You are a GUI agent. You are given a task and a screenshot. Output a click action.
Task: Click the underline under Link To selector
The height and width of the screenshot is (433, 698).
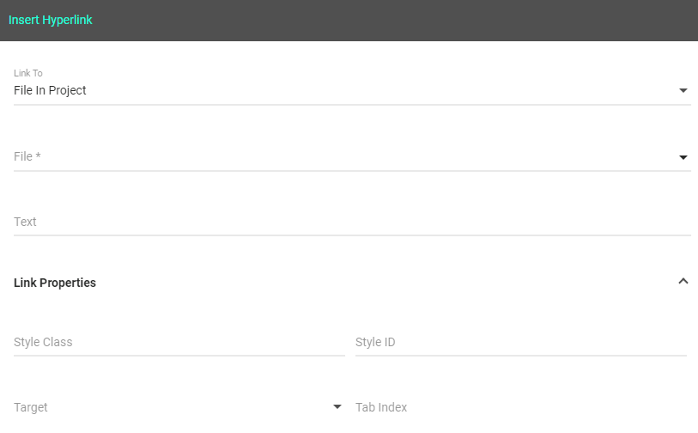pyautogui.click(x=352, y=105)
